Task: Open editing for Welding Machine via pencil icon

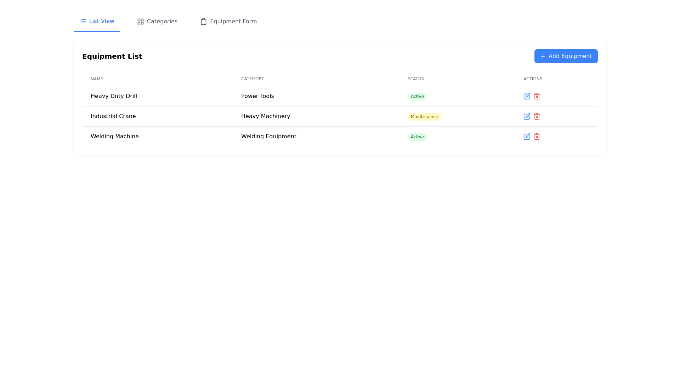Action: 527,137
